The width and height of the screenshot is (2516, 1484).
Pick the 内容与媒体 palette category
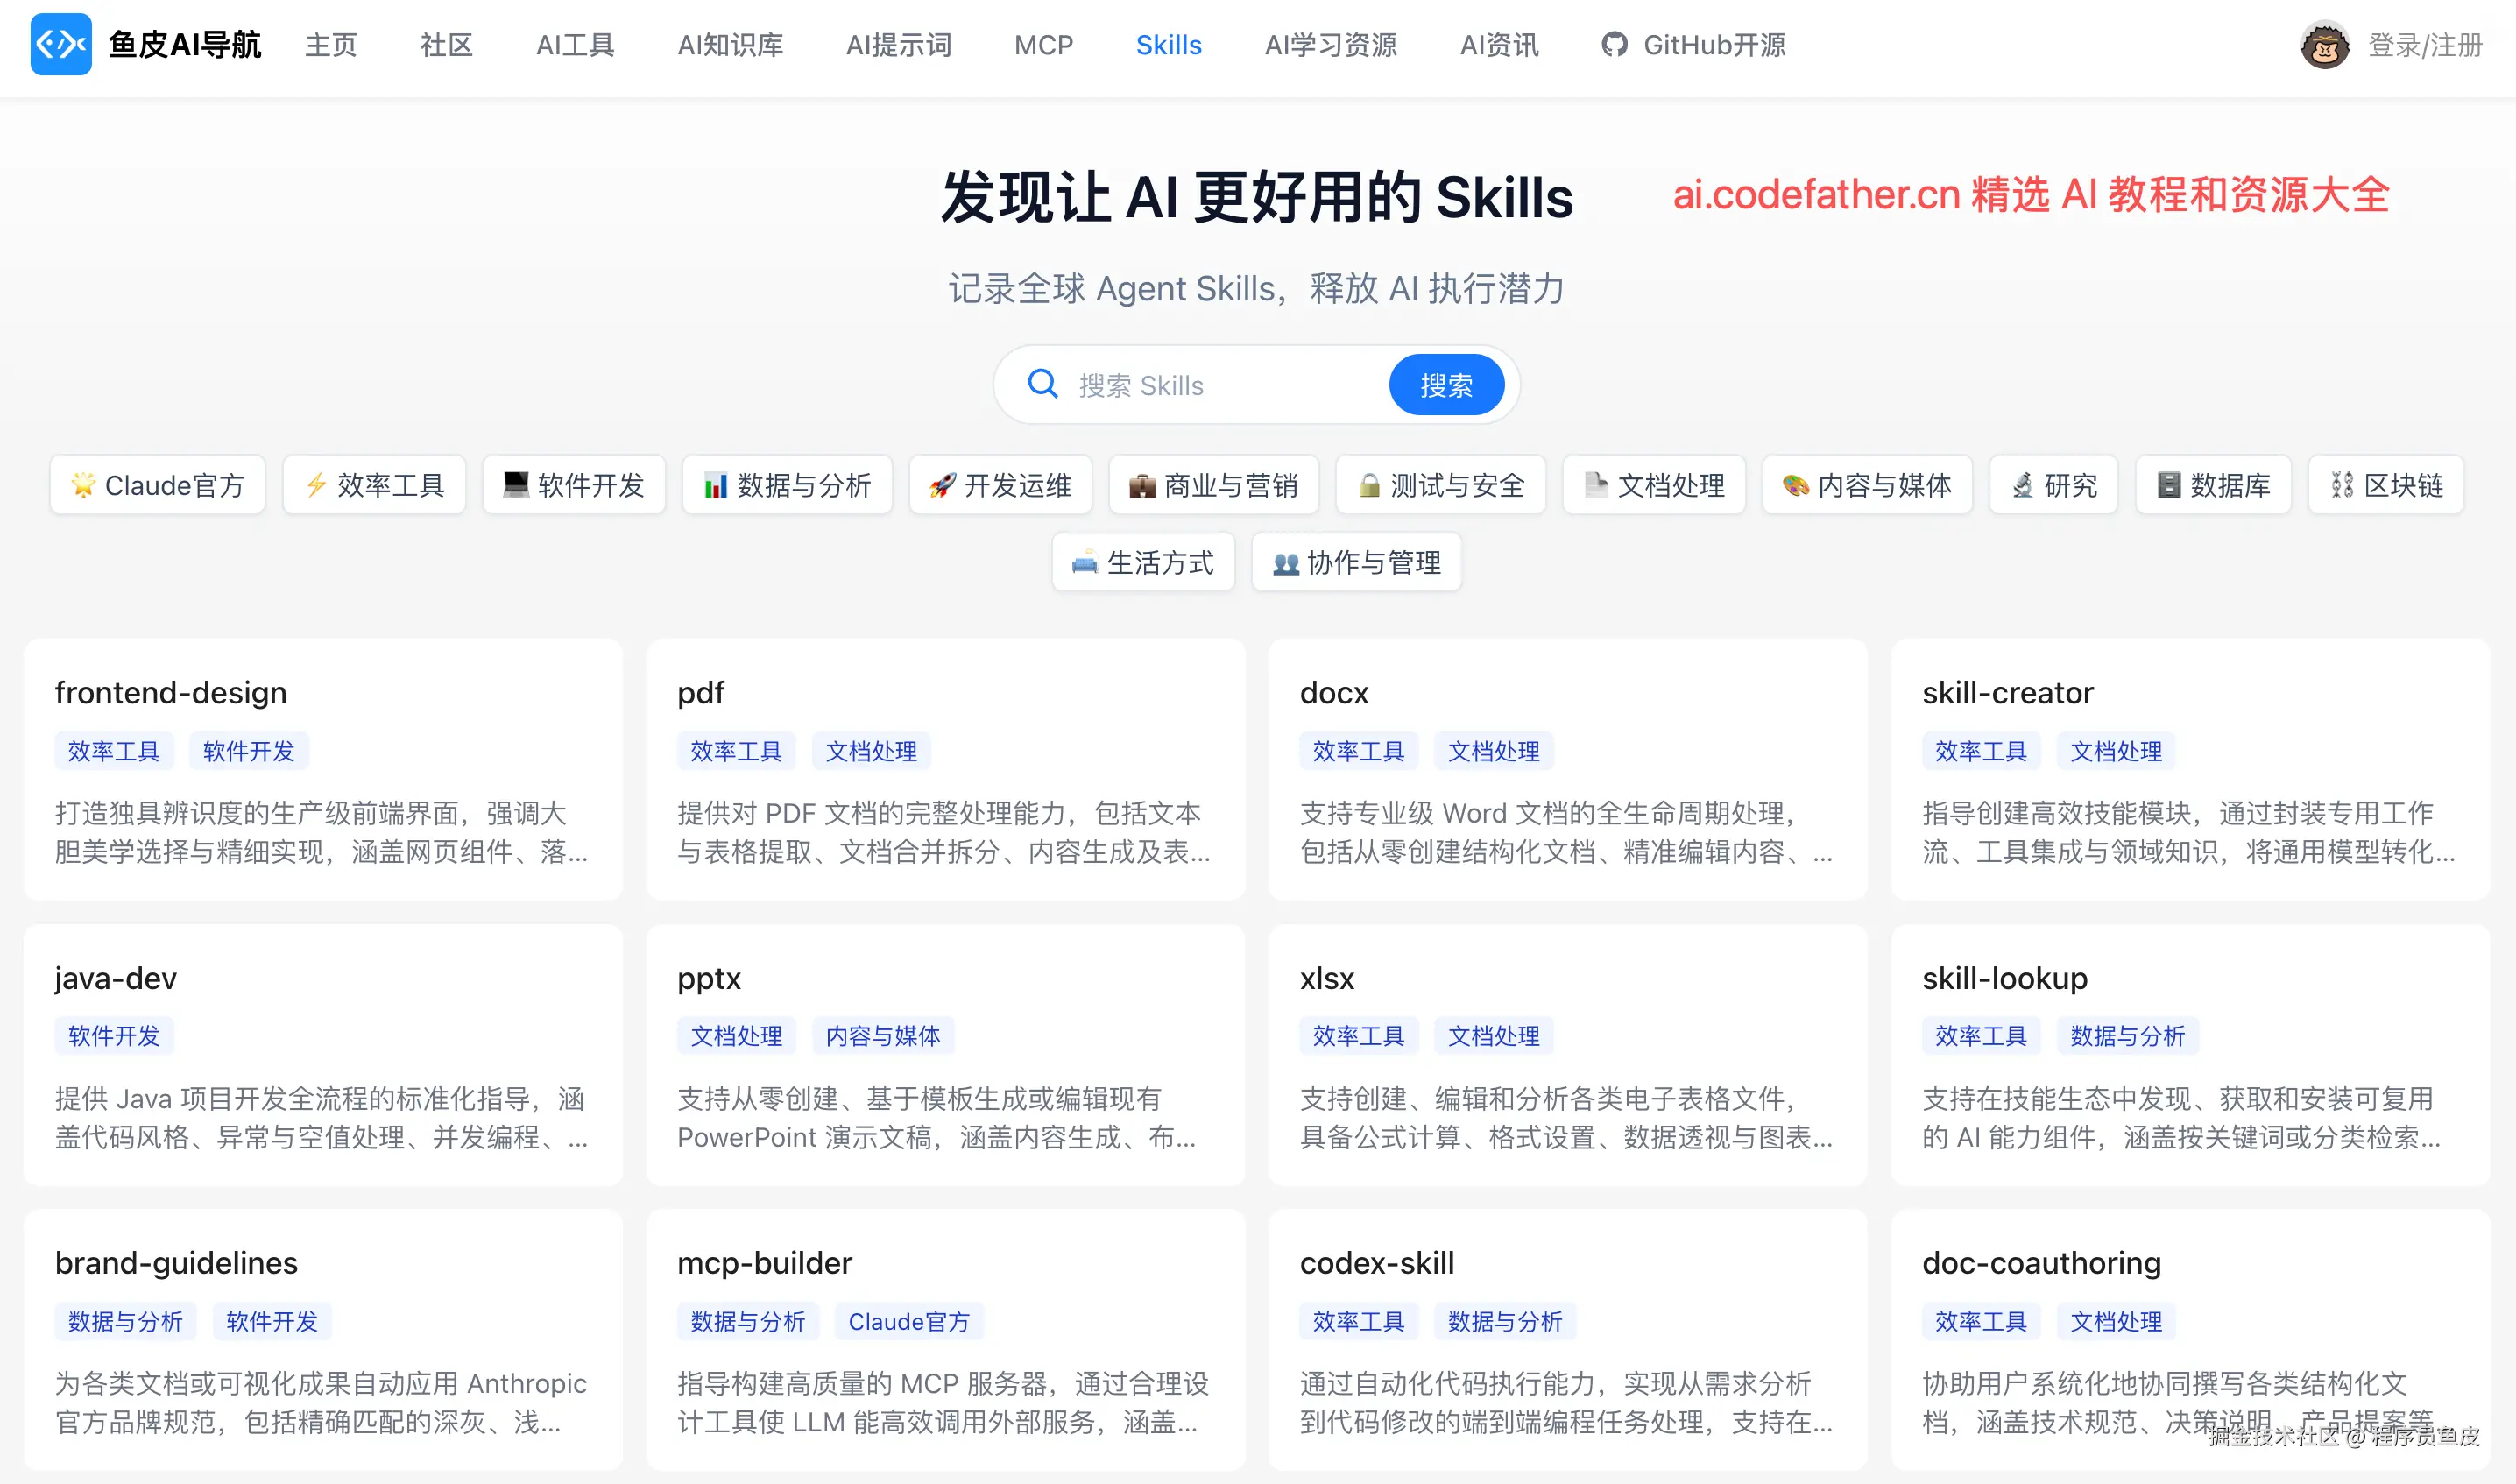pos(1866,485)
